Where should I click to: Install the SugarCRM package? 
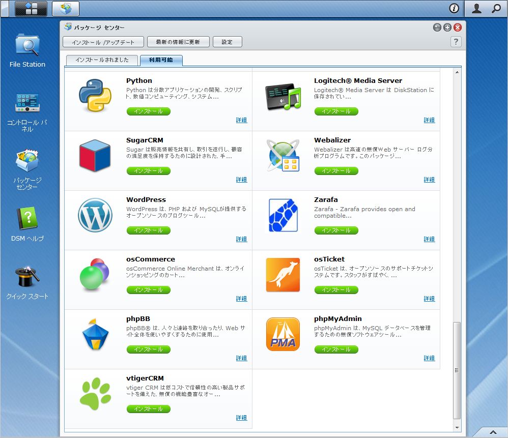[149, 171]
